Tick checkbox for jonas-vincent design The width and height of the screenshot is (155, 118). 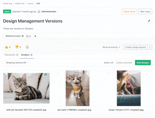pos(109,74)
